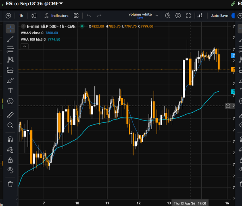Select the WMA 9 close indicator legend
This screenshot has height=206, width=242.
coord(32,33)
